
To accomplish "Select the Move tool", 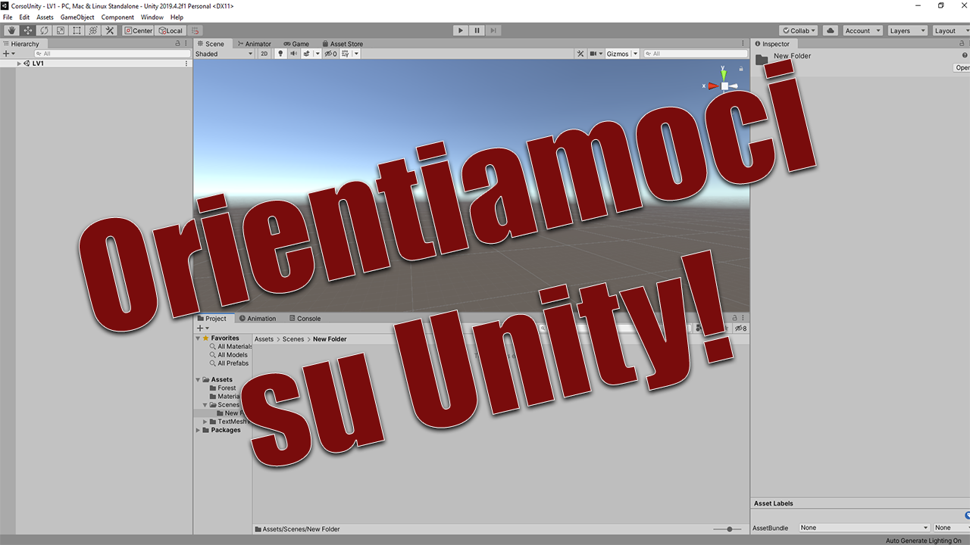I will click(28, 30).
